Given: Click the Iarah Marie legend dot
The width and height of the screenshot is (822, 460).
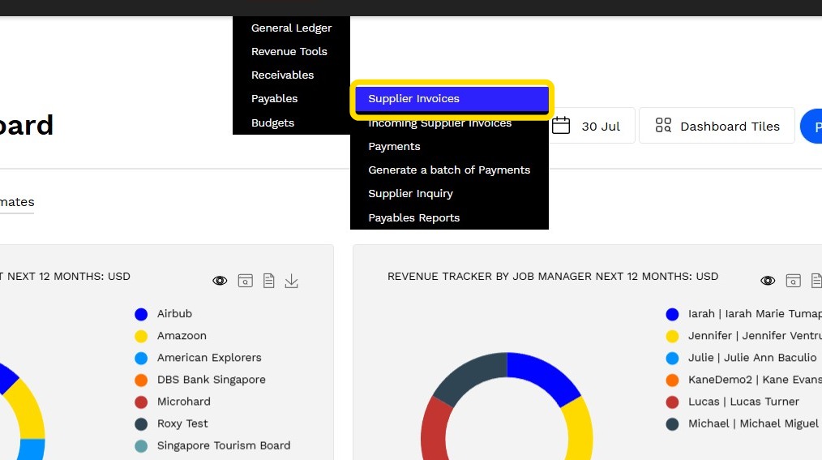Looking at the screenshot, I should click(x=672, y=314).
